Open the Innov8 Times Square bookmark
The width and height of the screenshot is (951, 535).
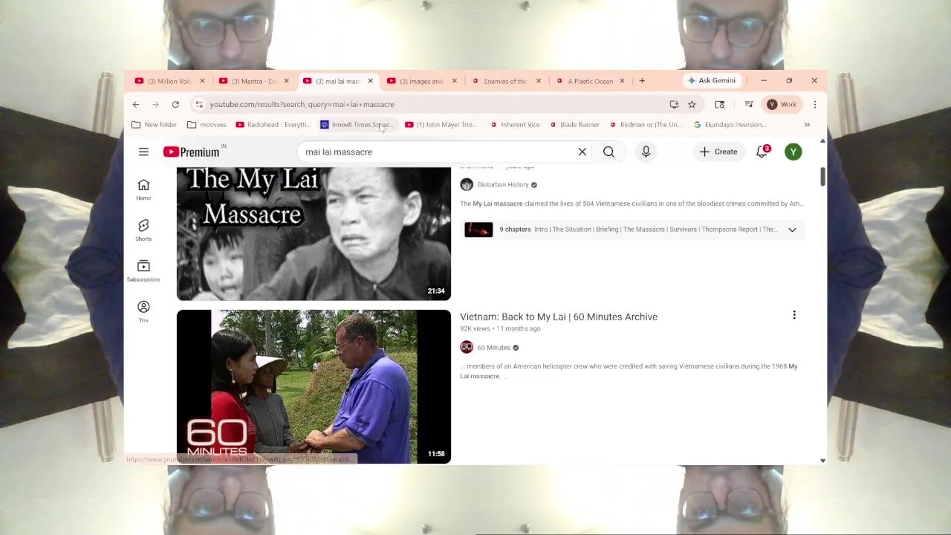(356, 124)
